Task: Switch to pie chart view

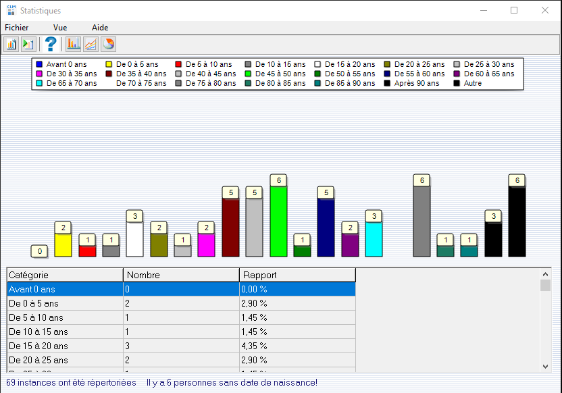Action: (x=107, y=45)
